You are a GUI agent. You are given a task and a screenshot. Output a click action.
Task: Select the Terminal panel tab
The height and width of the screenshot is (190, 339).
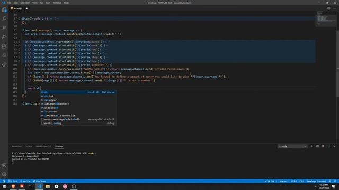tap(59, 147)
